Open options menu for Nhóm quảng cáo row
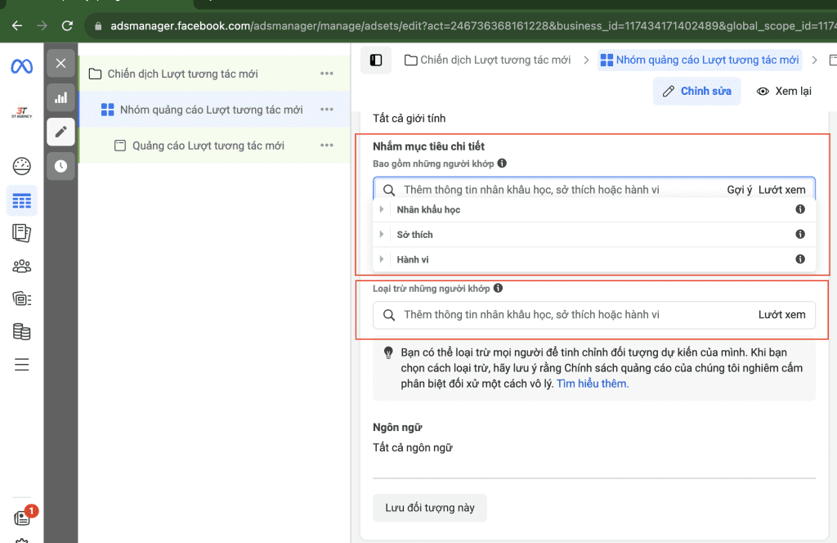The image size is (837, 543). click(327, 110)
